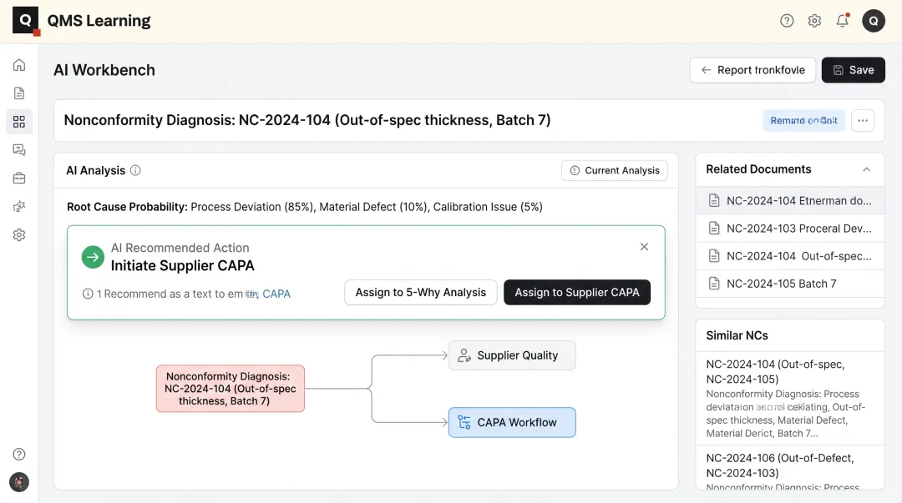Open NC-2024-105 Batch 7 document

(x=790, y=284)
